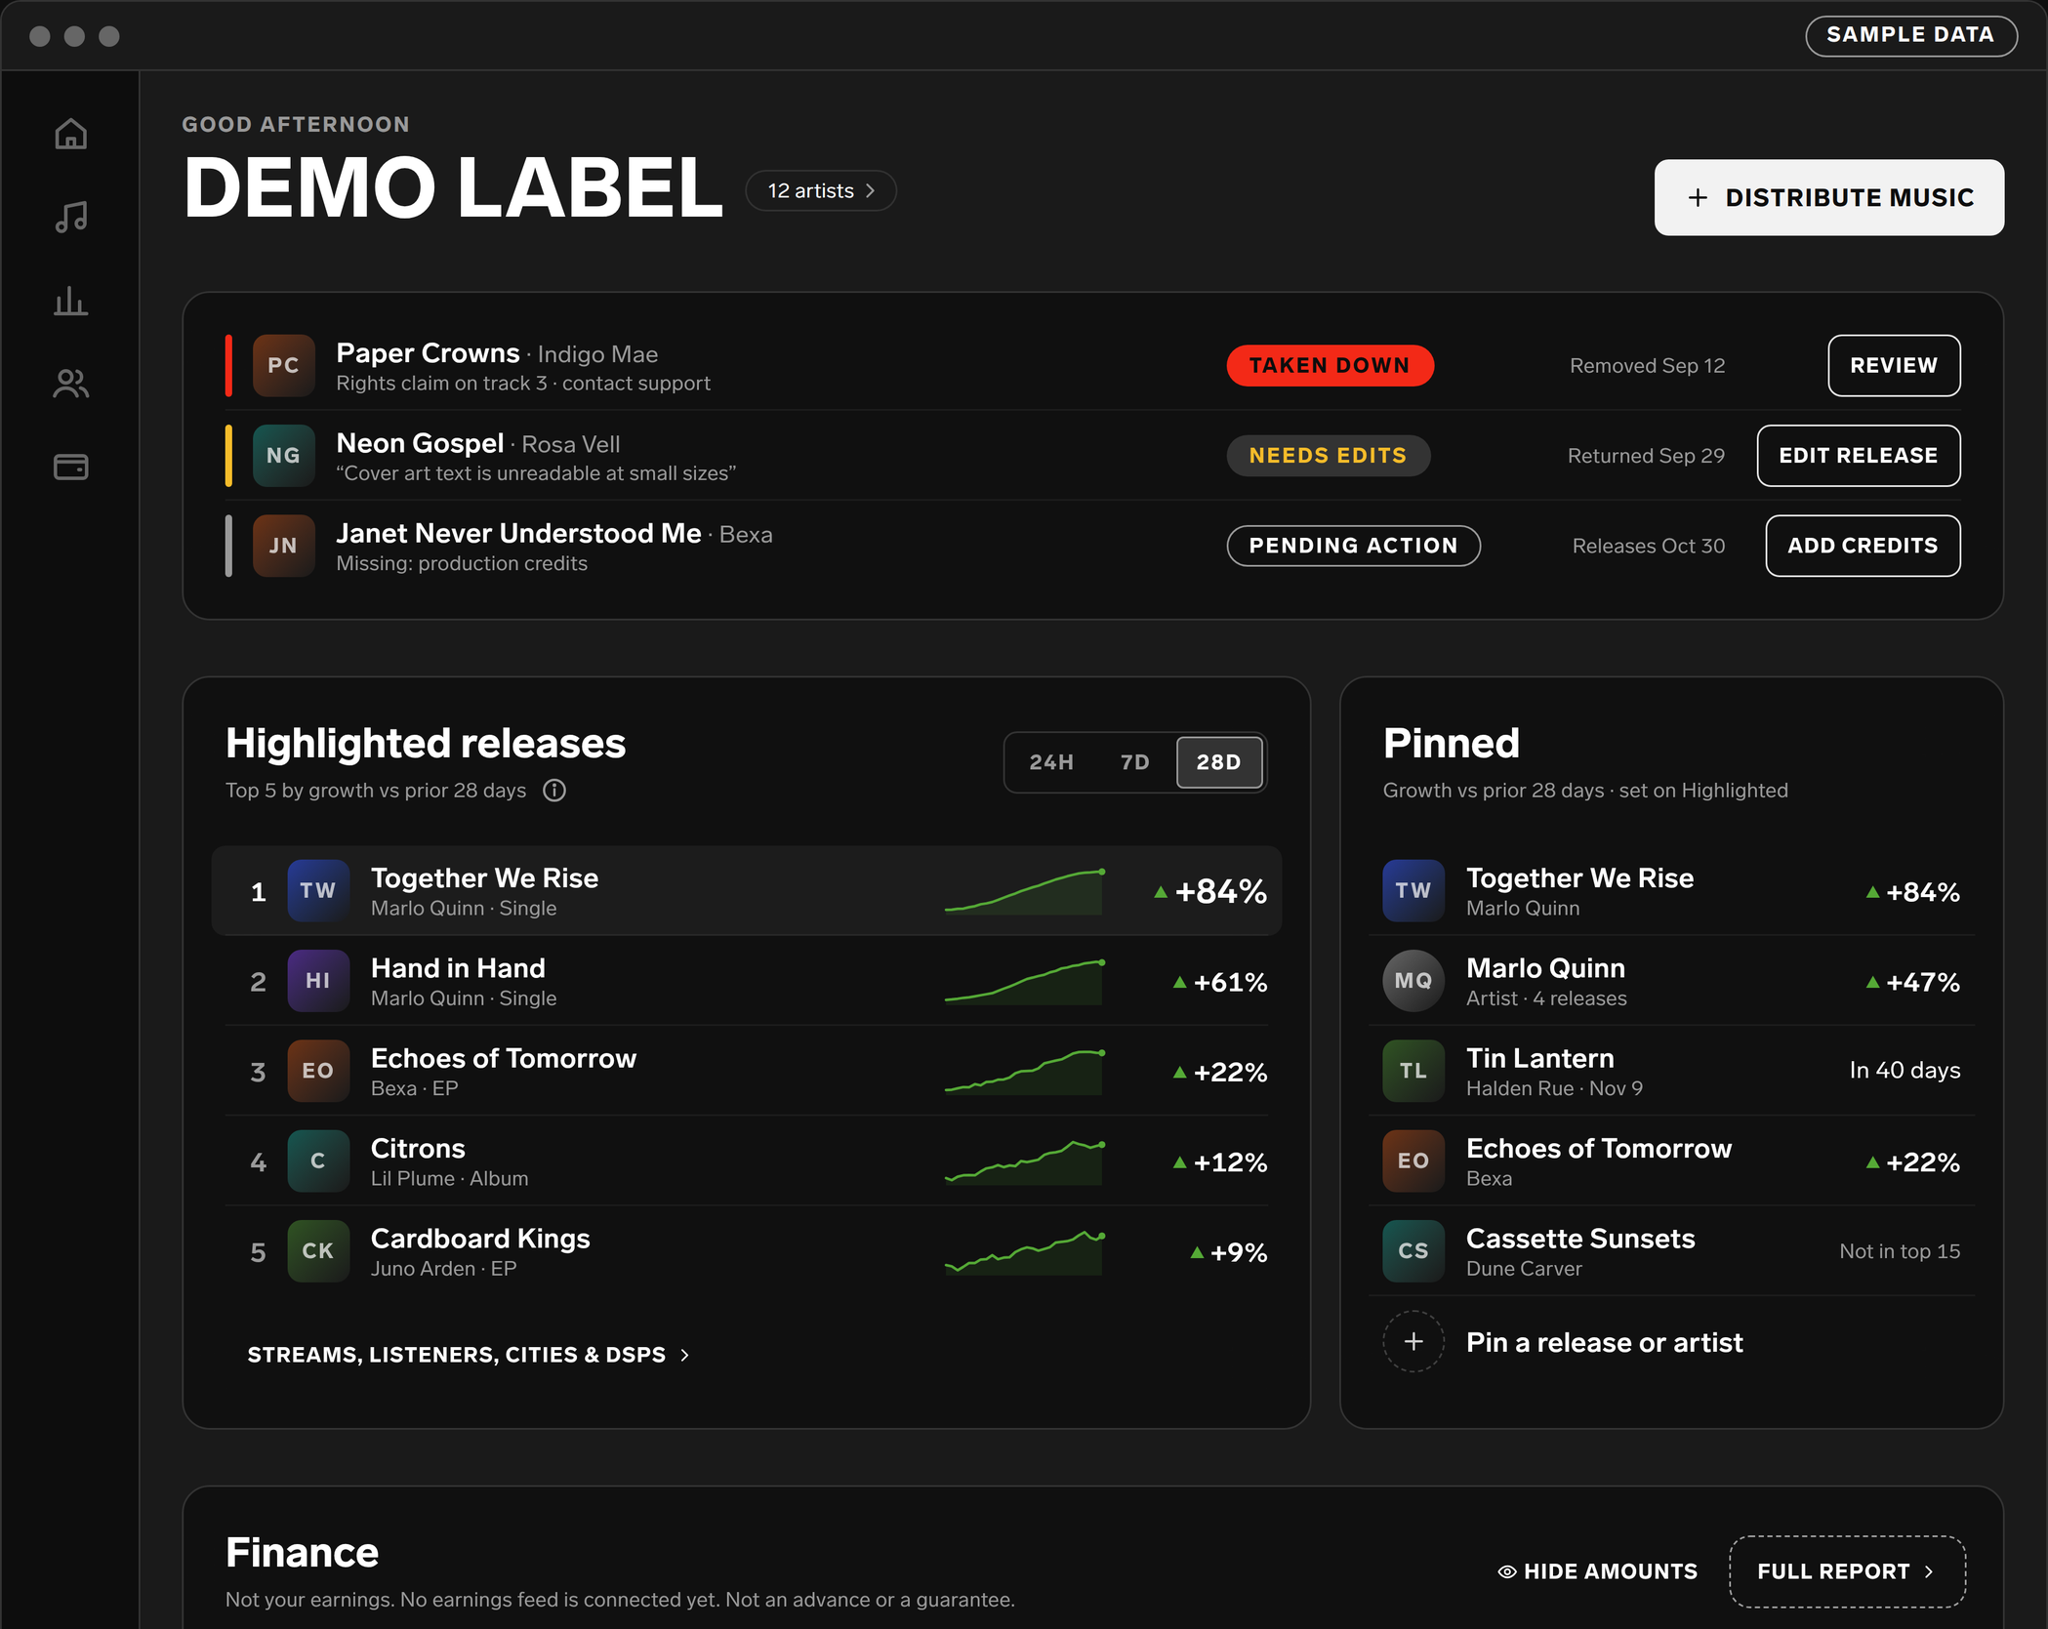Open the Analytics bar chart sidebar icon
Viewport: 2048px width, 1629px height.
(x=70, y=301)
